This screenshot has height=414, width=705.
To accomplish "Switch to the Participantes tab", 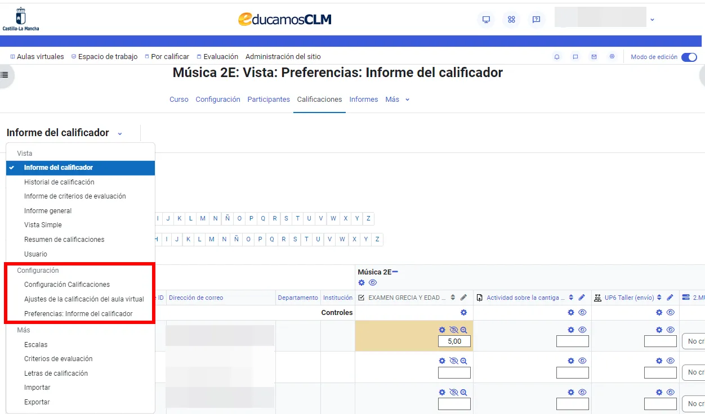I will click(x=269, y=99).
